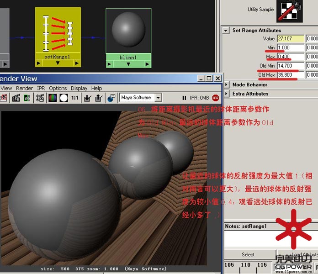
Task: Click the second Min field showing 0.000
Action: (312, 47)
